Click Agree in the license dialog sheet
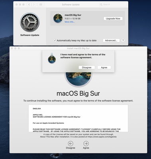 point(104,68)
